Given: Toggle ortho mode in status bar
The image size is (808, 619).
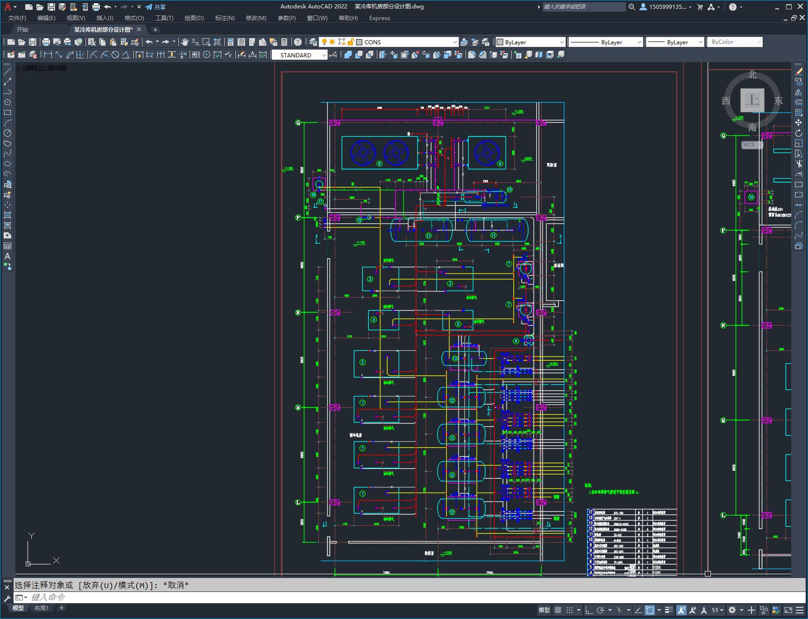Looking at the screenshot, I should (589, 610).
